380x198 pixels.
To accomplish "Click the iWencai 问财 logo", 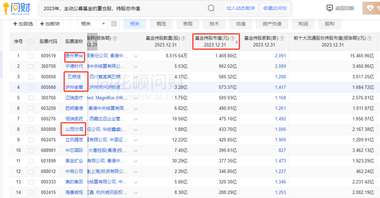I will (17, 8).
